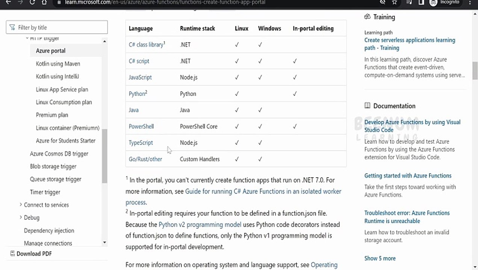Image resolution: width=478 pixels, height=270 pixels.
Task: Click the PowerShell language link
Action: coord(141,126)
